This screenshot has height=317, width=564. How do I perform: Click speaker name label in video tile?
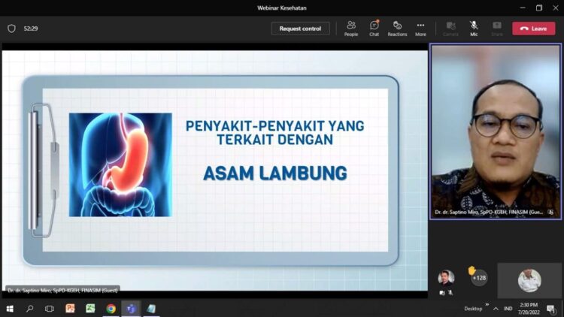[489, 212]
